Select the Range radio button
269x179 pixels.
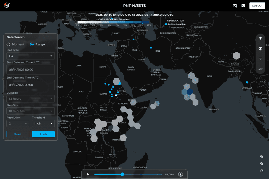(32, 44)
